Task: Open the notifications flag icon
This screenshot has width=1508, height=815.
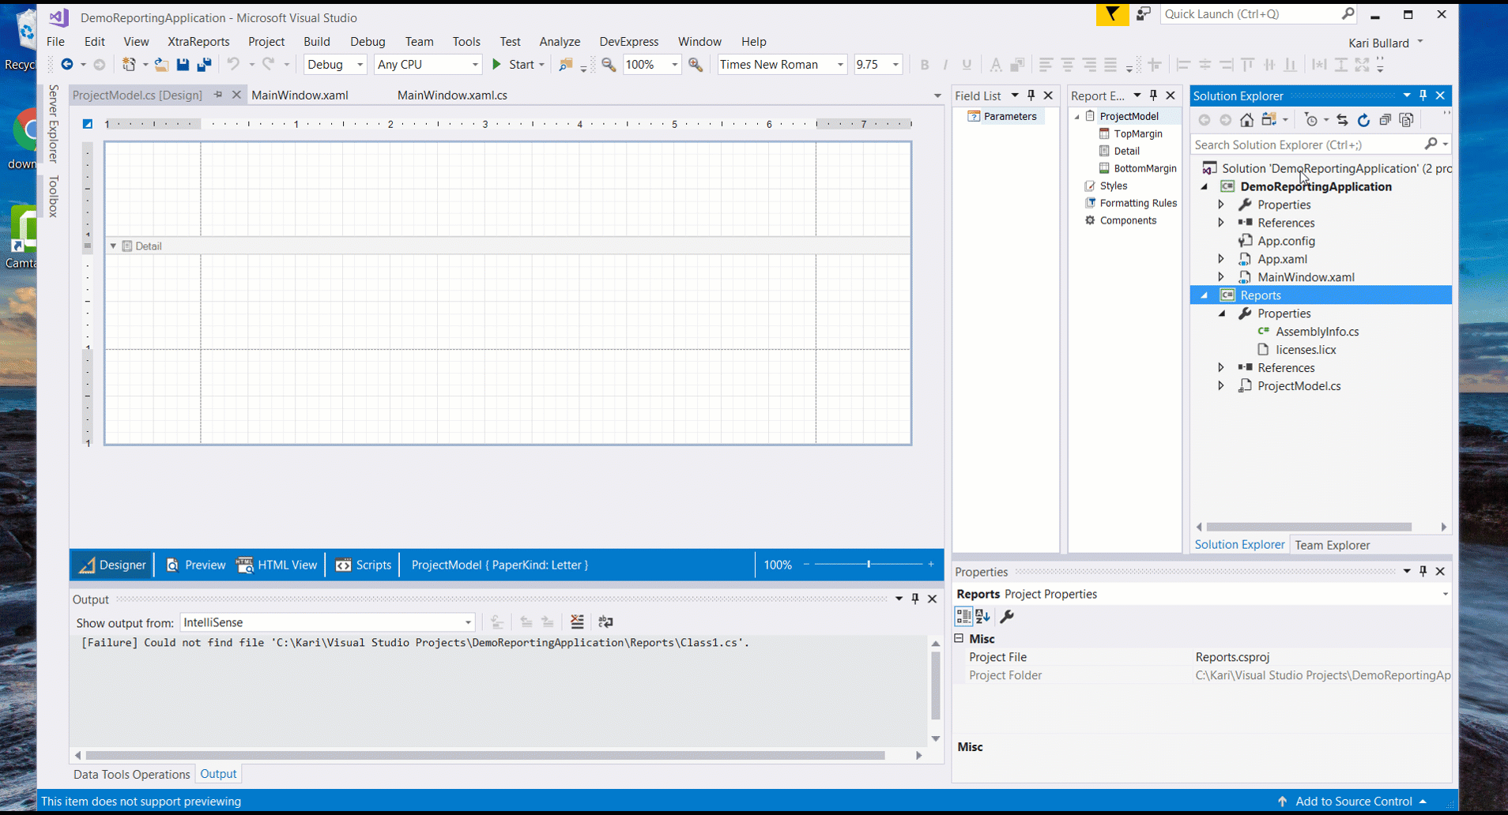Action: point(1112,14)
